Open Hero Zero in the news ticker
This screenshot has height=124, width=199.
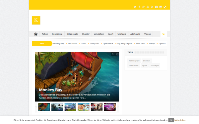(140, 44)
